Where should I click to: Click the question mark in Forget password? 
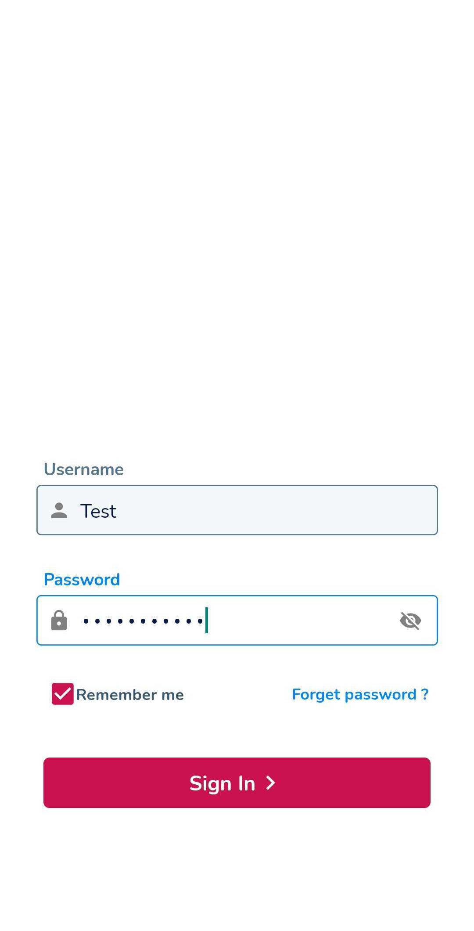(424, 694)
